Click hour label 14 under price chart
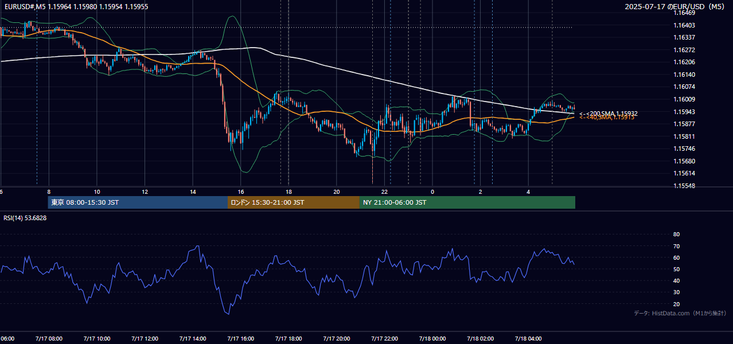This screenshot has width=733, height=344. (193, 191)
